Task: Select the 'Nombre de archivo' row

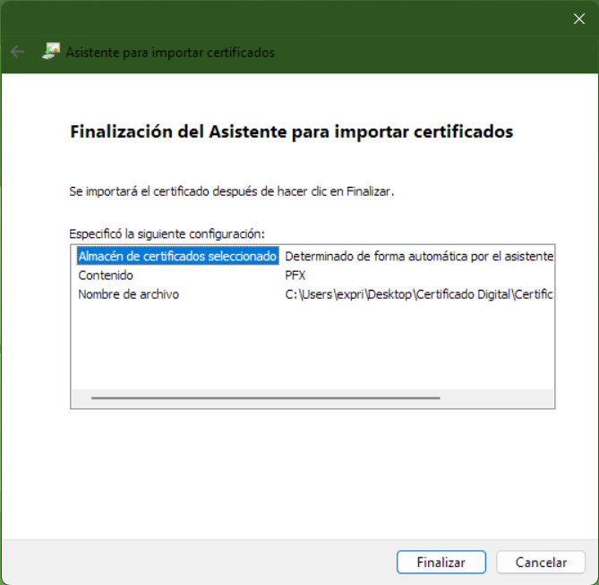Action: click(128, 293)
